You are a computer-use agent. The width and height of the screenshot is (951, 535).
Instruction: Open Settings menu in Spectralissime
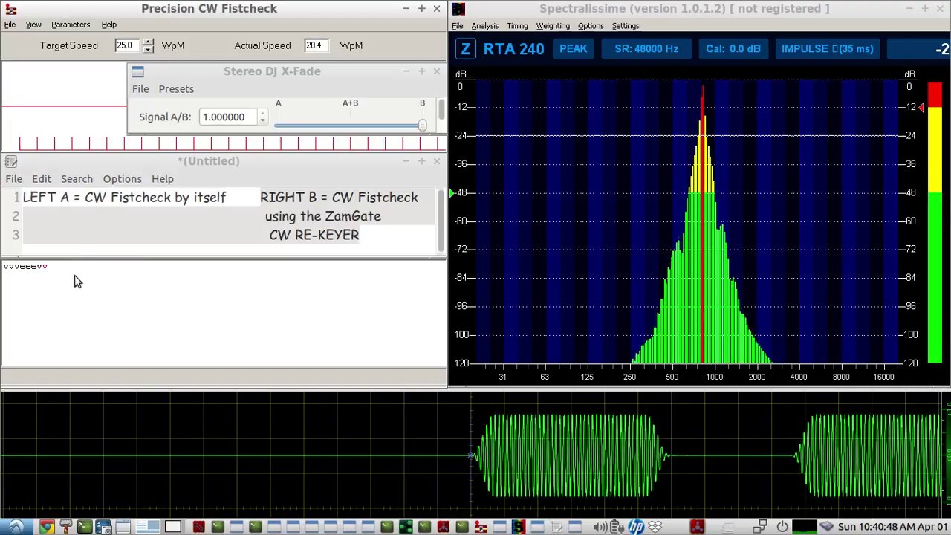[625, 26]
